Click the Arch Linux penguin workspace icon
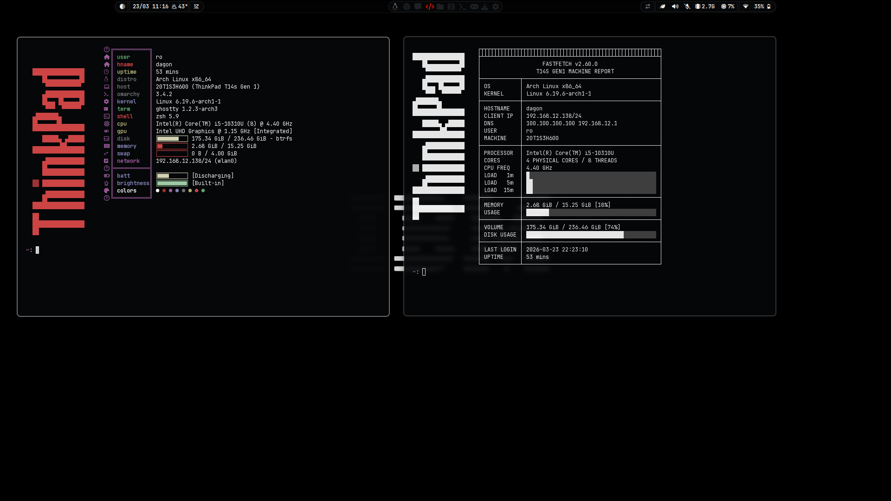Screen dimensions: 891x501 [395, 6]
